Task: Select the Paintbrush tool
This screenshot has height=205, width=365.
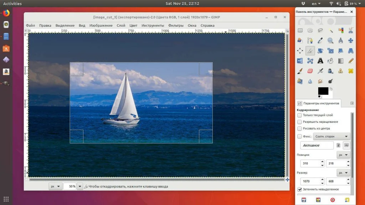Action: point(300,71)
